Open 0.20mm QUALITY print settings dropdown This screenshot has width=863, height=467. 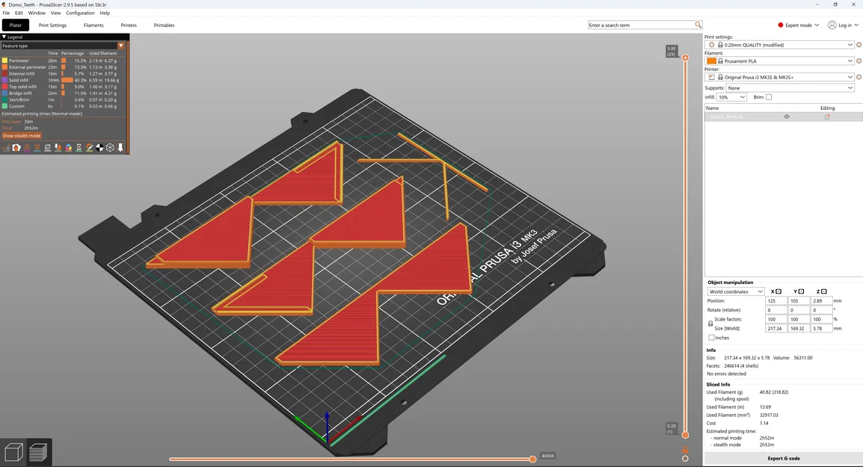780,45
